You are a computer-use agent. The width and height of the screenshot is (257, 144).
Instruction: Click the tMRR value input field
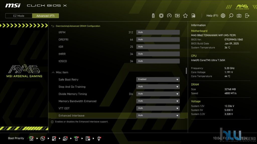point(158,54)
